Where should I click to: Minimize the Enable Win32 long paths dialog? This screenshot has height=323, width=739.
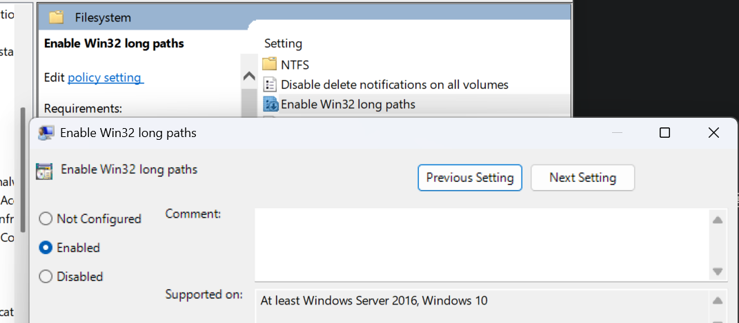617,133
